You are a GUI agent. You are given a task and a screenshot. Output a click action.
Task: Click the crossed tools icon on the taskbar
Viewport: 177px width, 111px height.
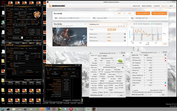point(82,109)
